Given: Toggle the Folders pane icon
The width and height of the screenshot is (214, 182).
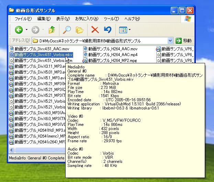Looking at the screenshot, I should 79,30.
